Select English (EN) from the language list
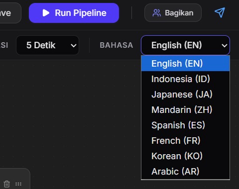The image size is (239, 189). [185, 64]
